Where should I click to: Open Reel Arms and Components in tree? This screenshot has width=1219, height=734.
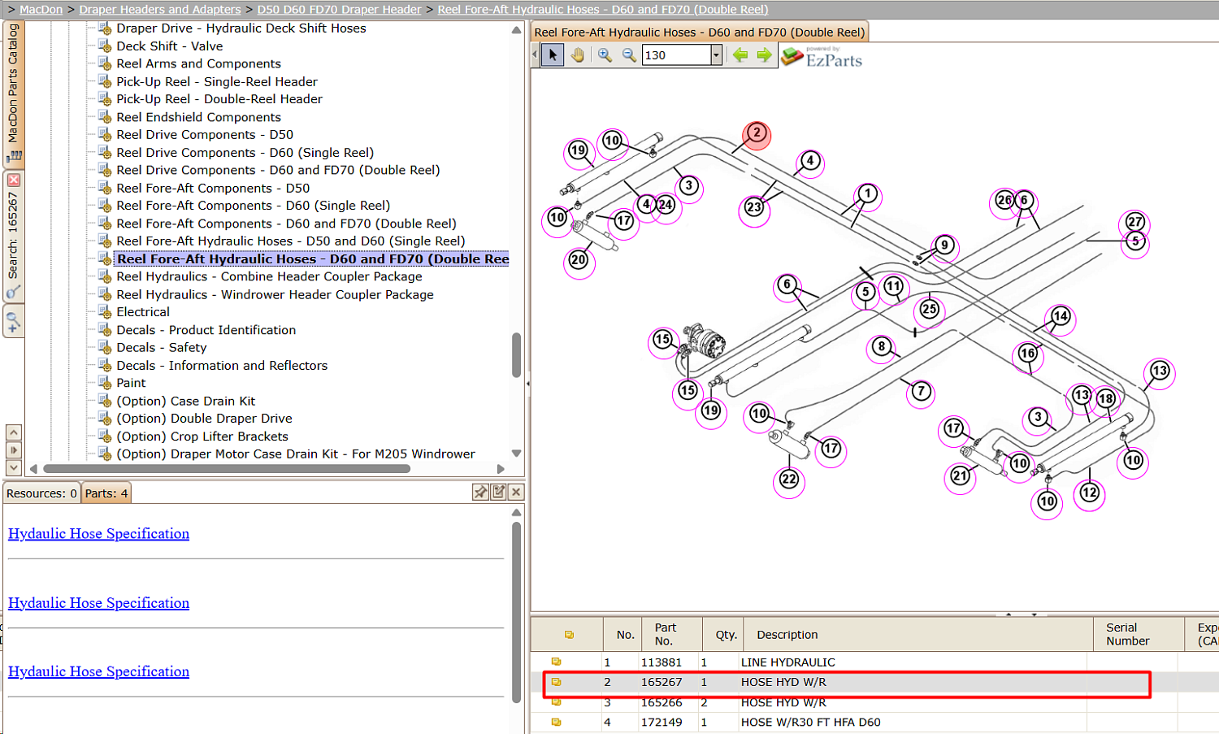[x=198, y=63]
